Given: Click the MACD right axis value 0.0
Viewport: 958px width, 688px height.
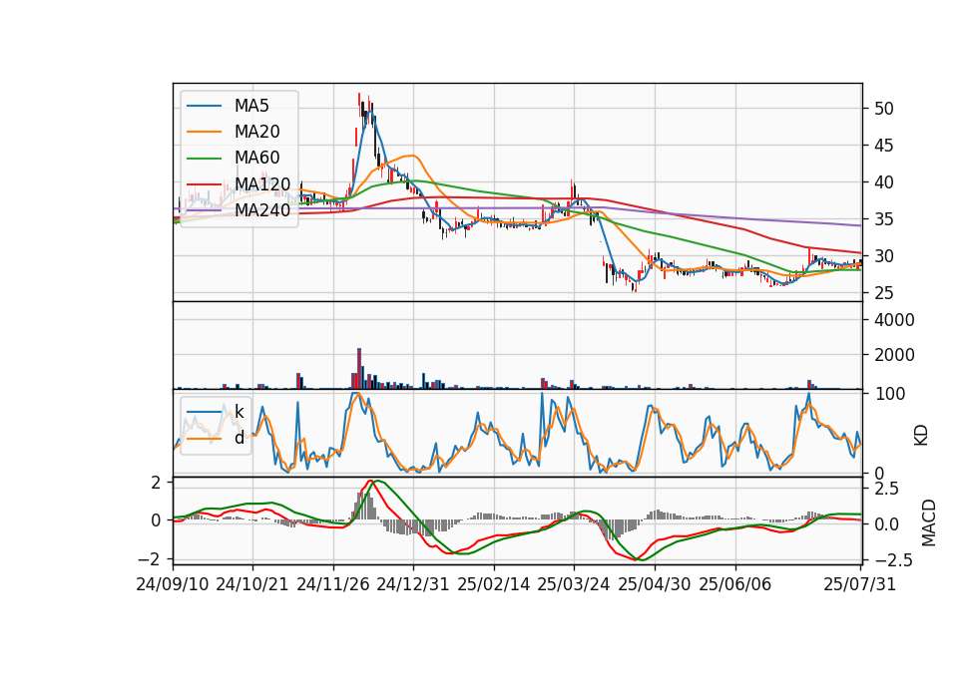Looking at the screenshot, I should pos(886,524).
